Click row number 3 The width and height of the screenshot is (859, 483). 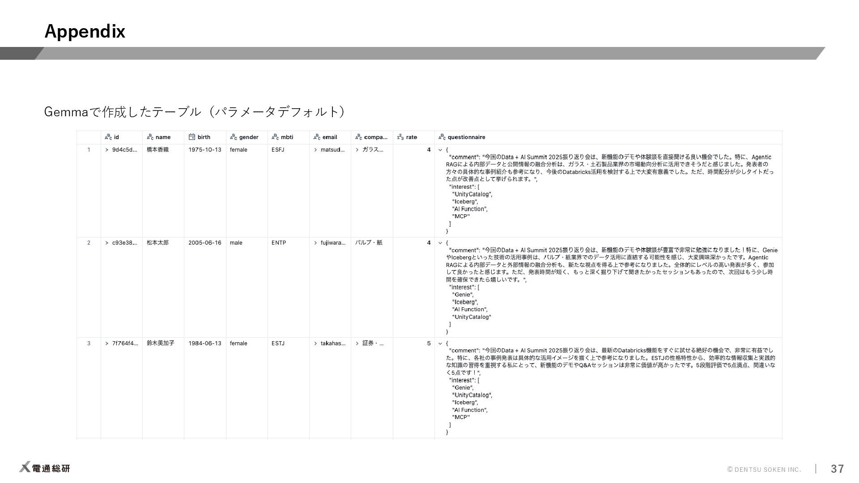89,343
